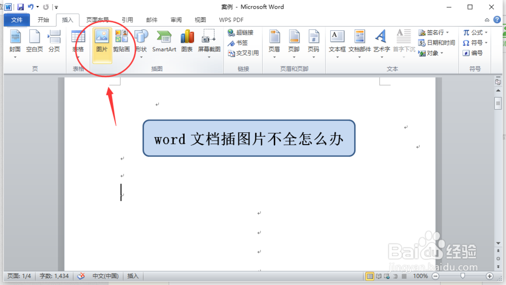Insert an object (对象)
Screen dimensions: 506x285
[429, 53]
